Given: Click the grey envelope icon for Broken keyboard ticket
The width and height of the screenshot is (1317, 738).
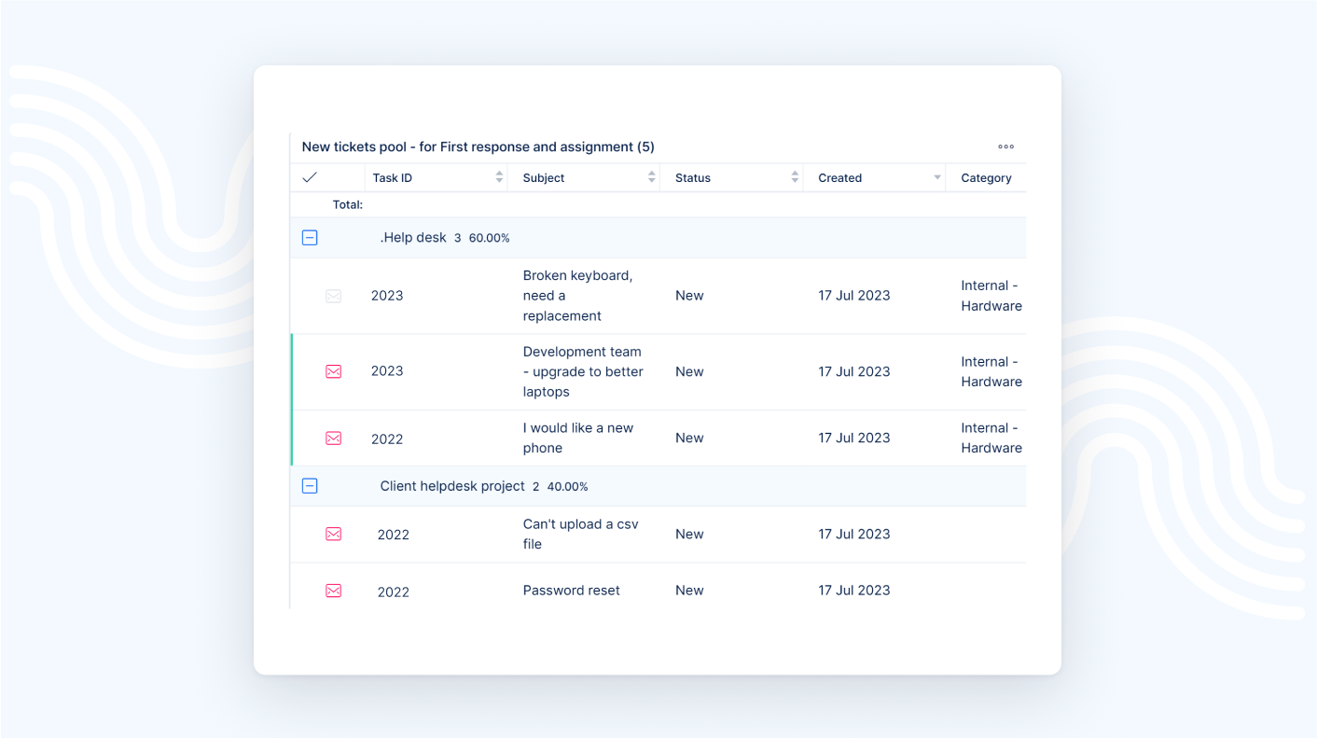Looking at the screenshot, I should click(x=333, y=296).
